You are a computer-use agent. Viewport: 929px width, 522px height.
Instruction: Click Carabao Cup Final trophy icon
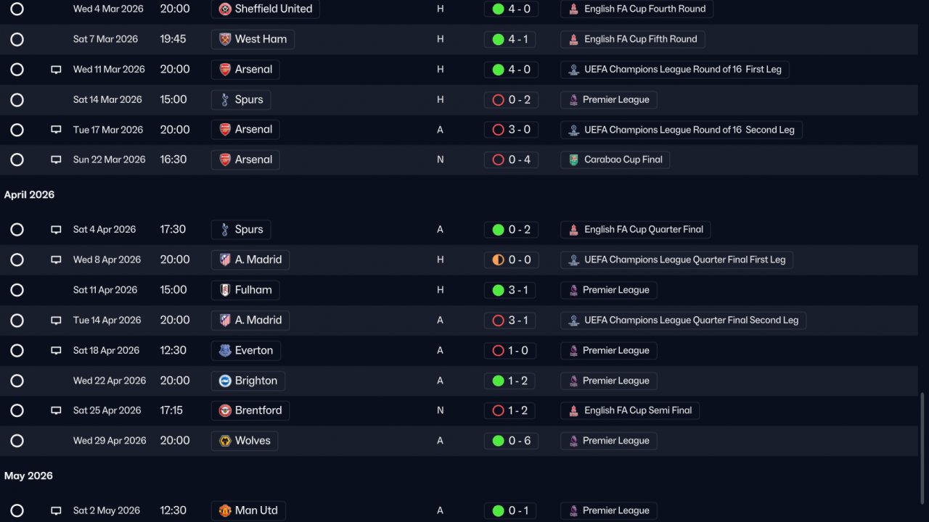tap(574, 159)
